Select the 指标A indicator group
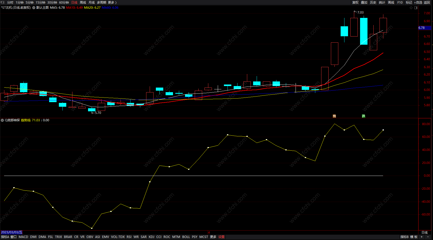 coord(5,237)
